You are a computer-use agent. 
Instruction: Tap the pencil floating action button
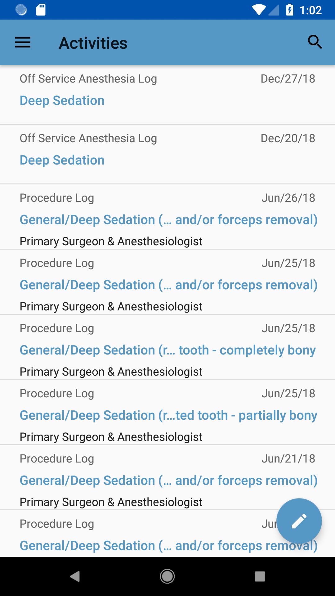pos(299,521)
